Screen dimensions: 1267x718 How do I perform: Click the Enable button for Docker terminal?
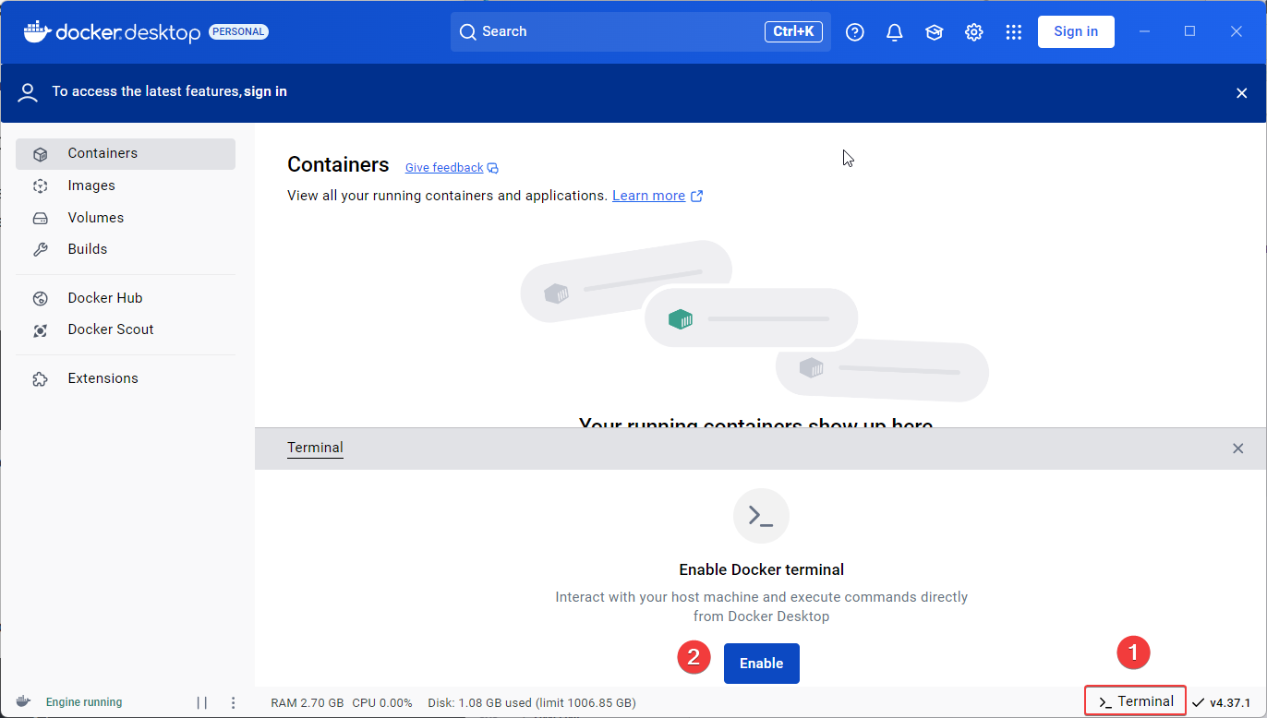click(761, 664)
